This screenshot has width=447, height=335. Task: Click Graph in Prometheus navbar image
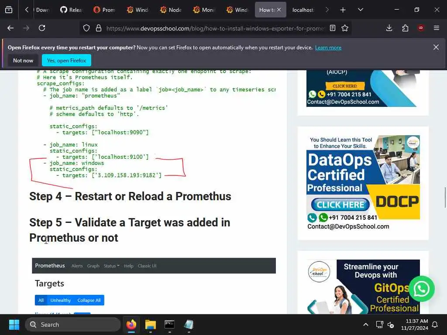click(93, 266)
